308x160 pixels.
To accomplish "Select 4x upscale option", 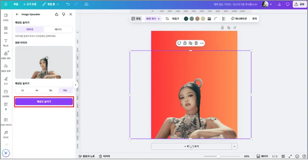I will [37, 90].
